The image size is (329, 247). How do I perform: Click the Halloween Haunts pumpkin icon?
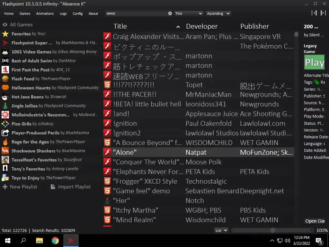tap(5, 88)
